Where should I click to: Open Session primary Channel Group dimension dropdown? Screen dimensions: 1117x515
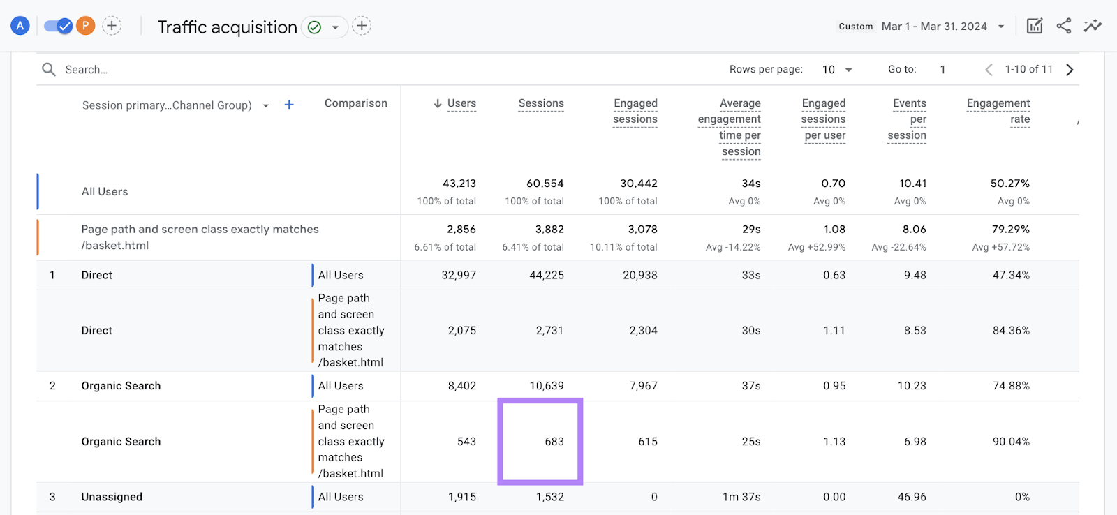[x=266, y=106]
